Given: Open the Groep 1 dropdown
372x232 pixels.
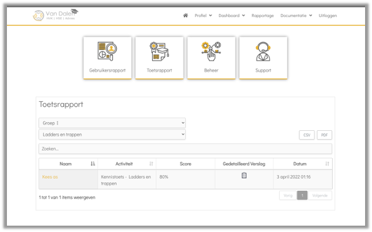Looking at the screenshot, I should click(x=112, y=123).
